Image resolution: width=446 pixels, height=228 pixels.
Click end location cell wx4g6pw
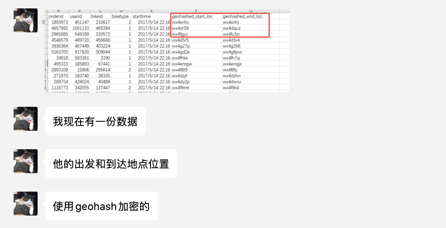click(x=251, y=52)
